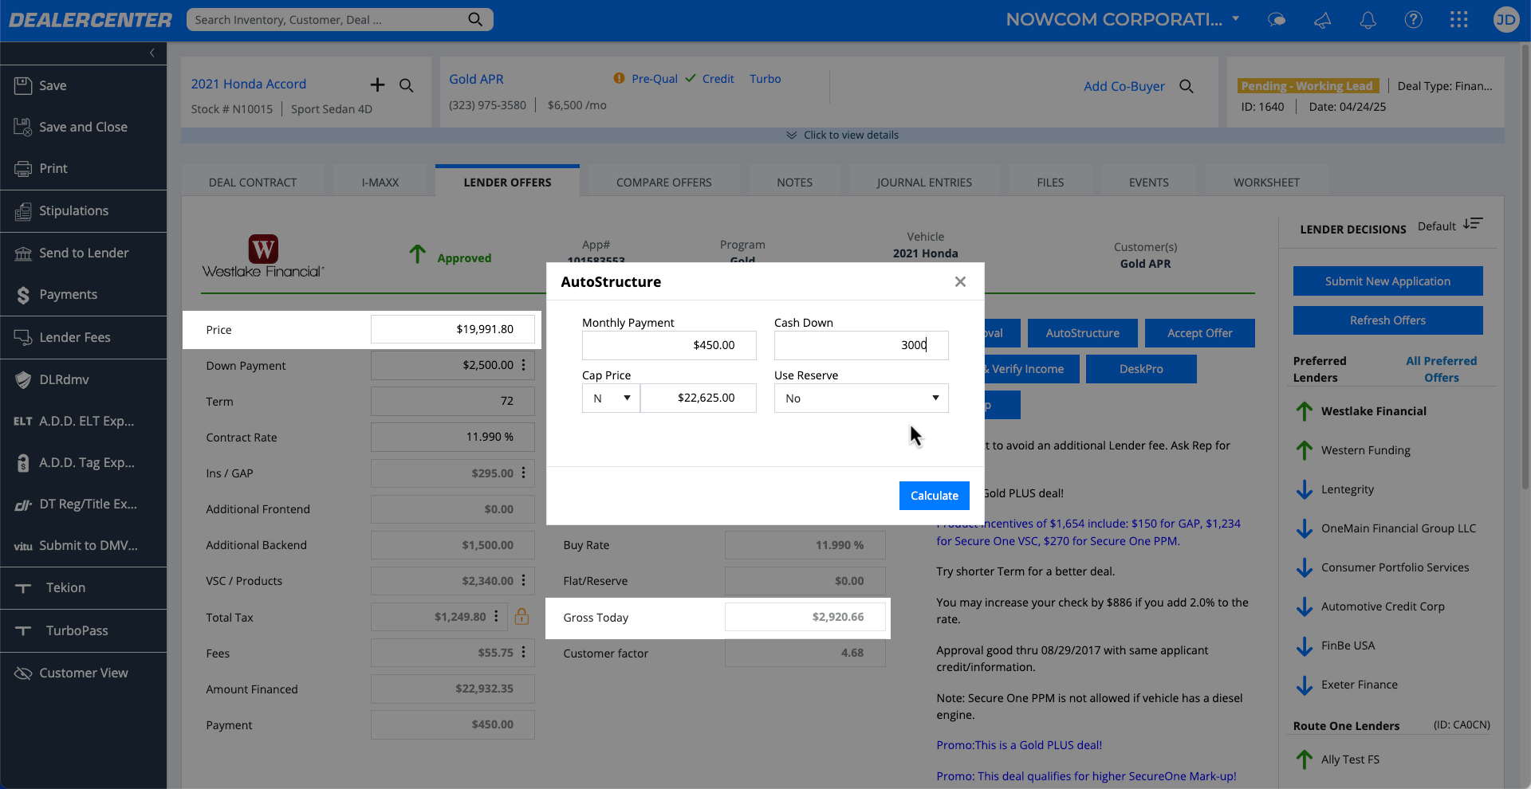Screen dimensions: 1531x789
Task: Open the 2021 Honda Accord link
Action: point(249,84)
